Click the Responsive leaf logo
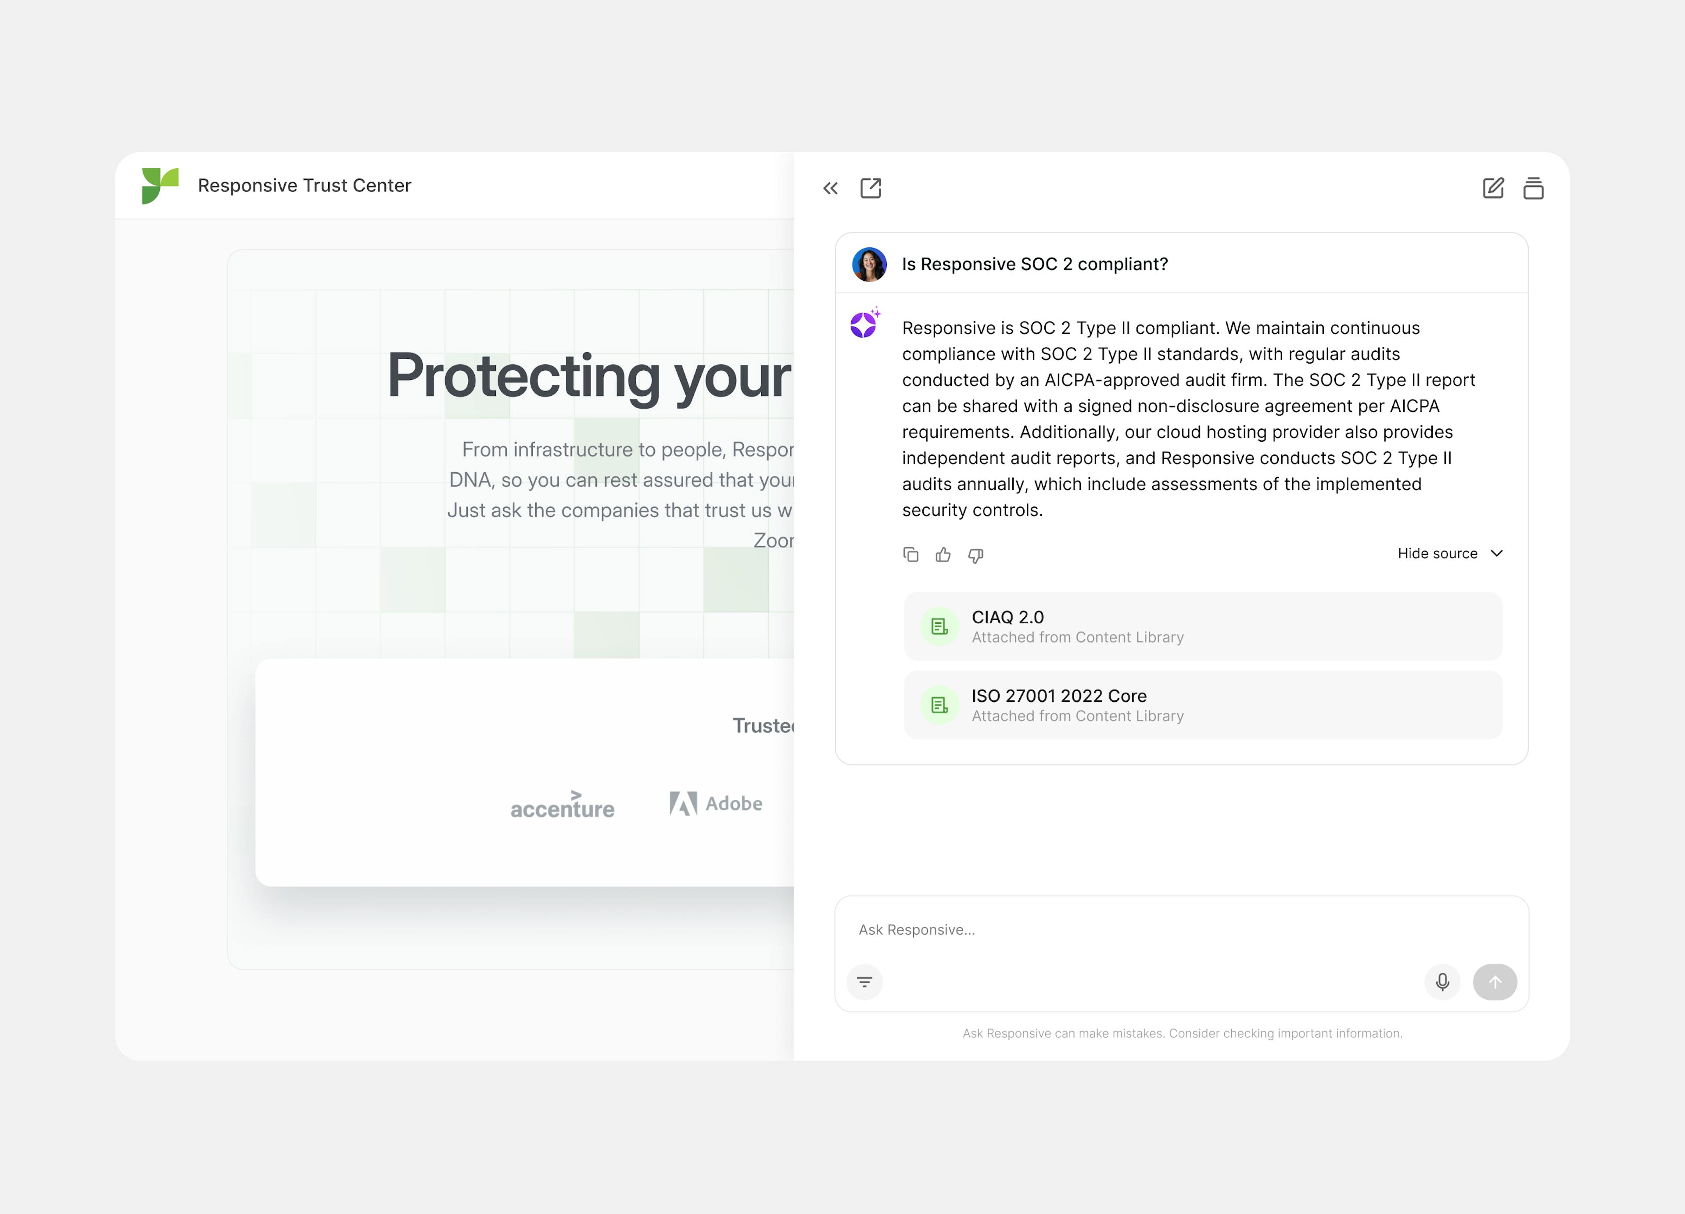Image resolution: width=1685 pixels, height=1214 pixels. (x=160, y=185)
